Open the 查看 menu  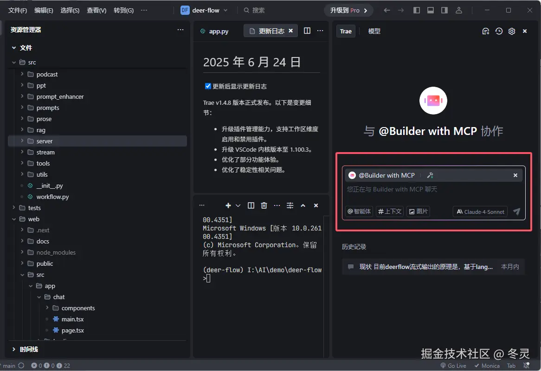[96, 10]
